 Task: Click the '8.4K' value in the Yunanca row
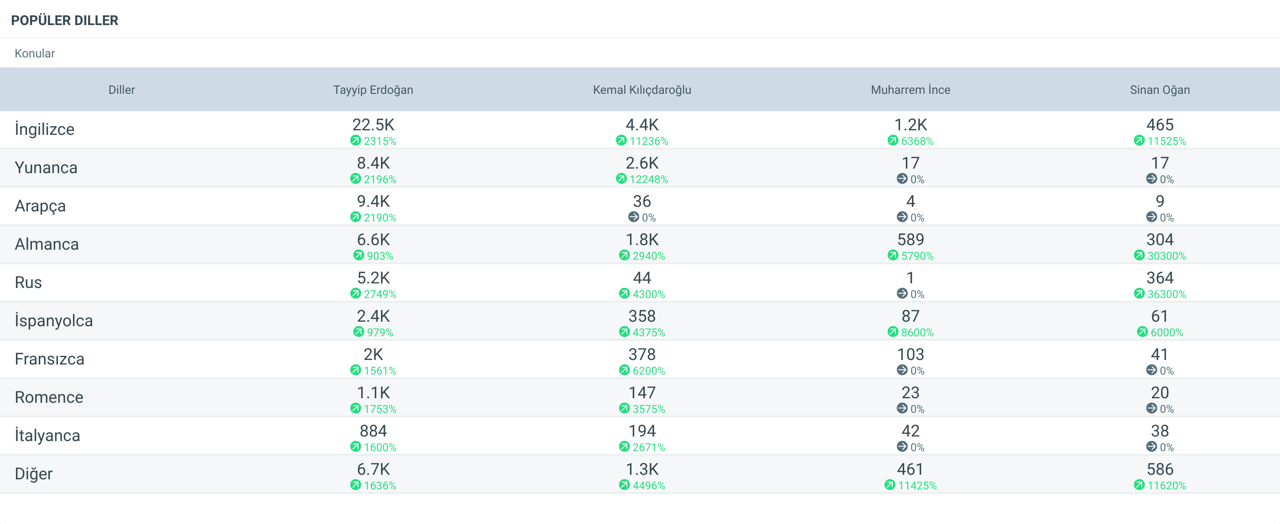click(x=373, y=163)
